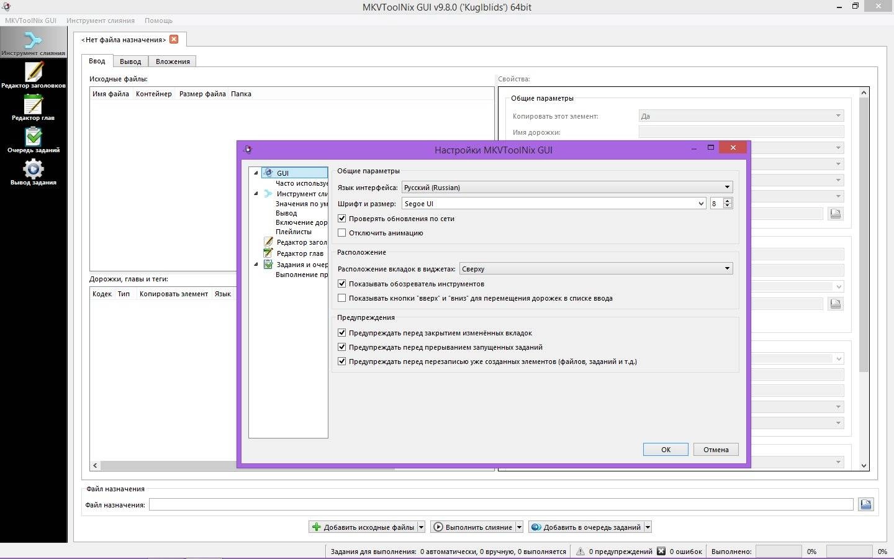Open the Копировать этот элемент dropdown

(x=741, y=116)
